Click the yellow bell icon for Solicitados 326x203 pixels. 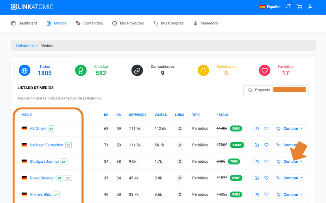(x=203, y=70)
